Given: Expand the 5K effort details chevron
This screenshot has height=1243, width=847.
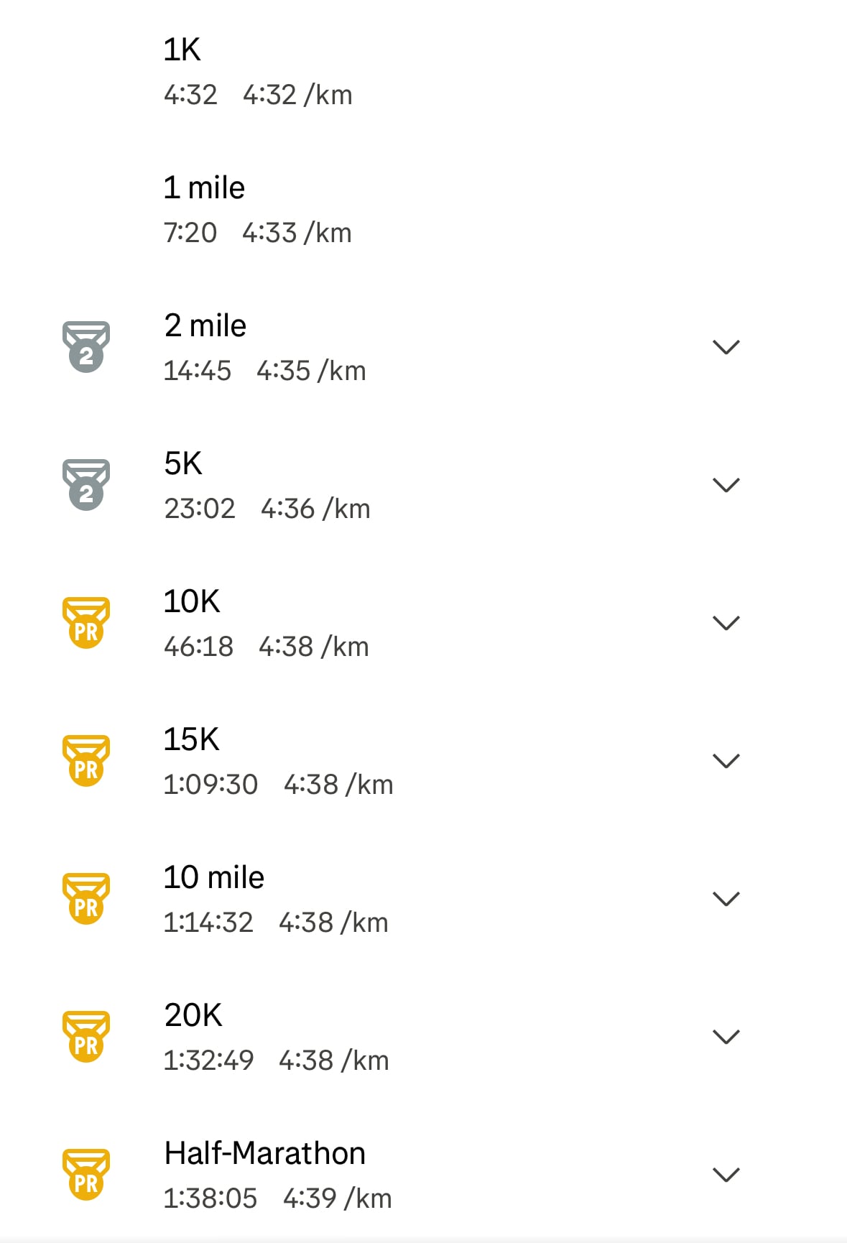Looking at the screenshot, I should (726, 486).
